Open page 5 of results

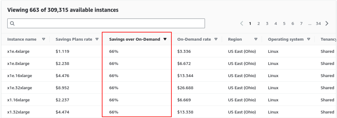[x=284, y=24]
